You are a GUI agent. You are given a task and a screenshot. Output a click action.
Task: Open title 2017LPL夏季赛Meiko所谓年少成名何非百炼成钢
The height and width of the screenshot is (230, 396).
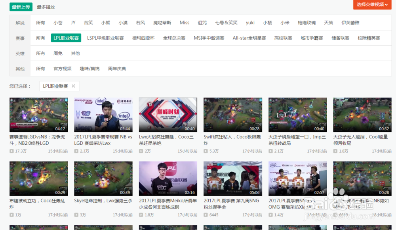pos(168,204)
